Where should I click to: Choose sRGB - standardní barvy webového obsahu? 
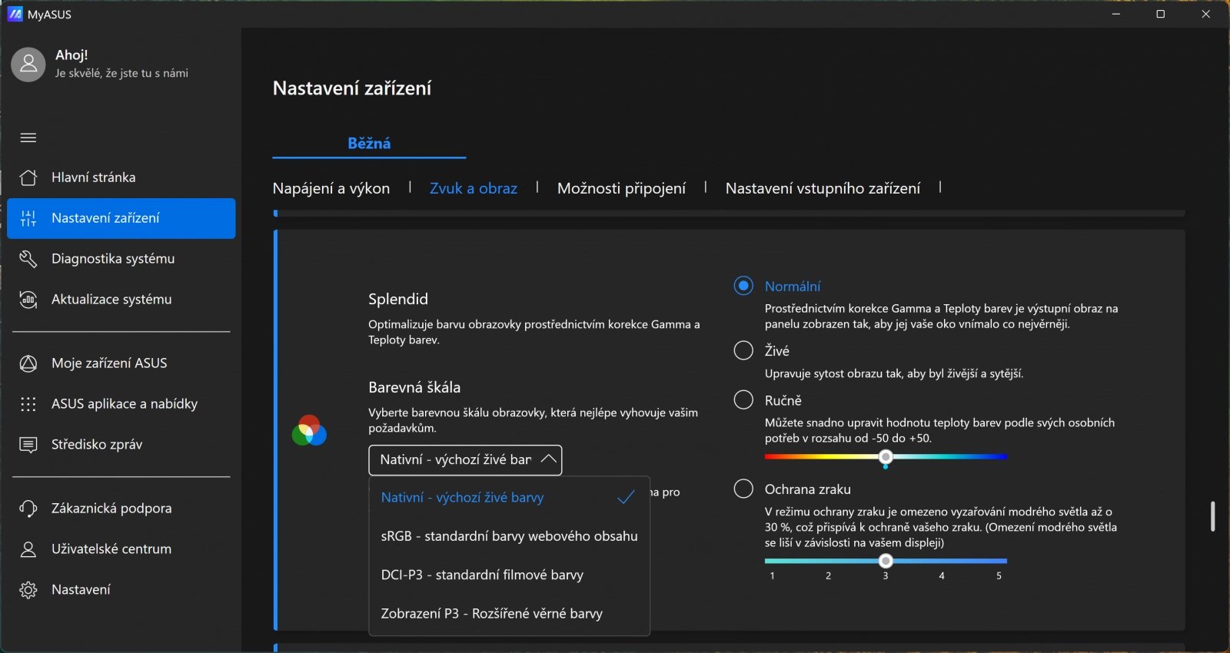pyautogui.click(x=509, y=536)
